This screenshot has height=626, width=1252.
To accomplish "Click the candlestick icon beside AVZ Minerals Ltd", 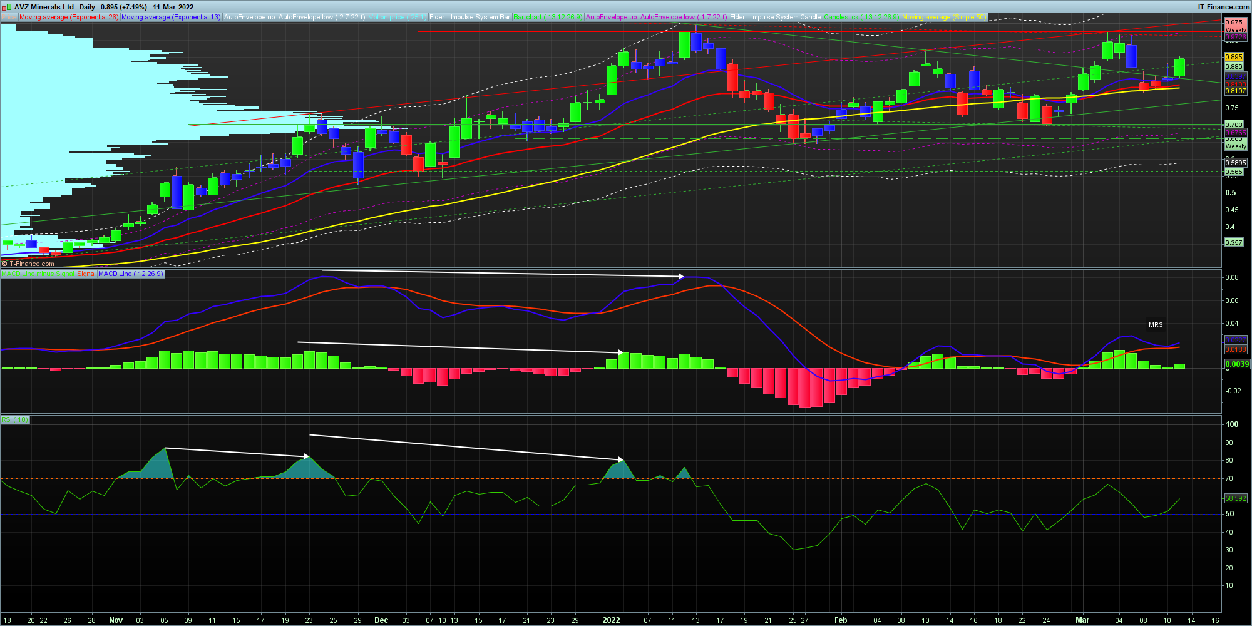I will tap(7, 7).
